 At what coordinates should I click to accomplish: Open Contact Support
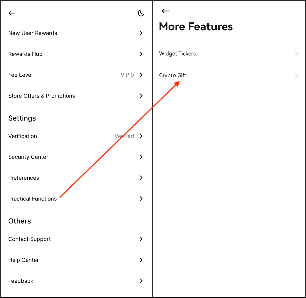pos(29,239)
